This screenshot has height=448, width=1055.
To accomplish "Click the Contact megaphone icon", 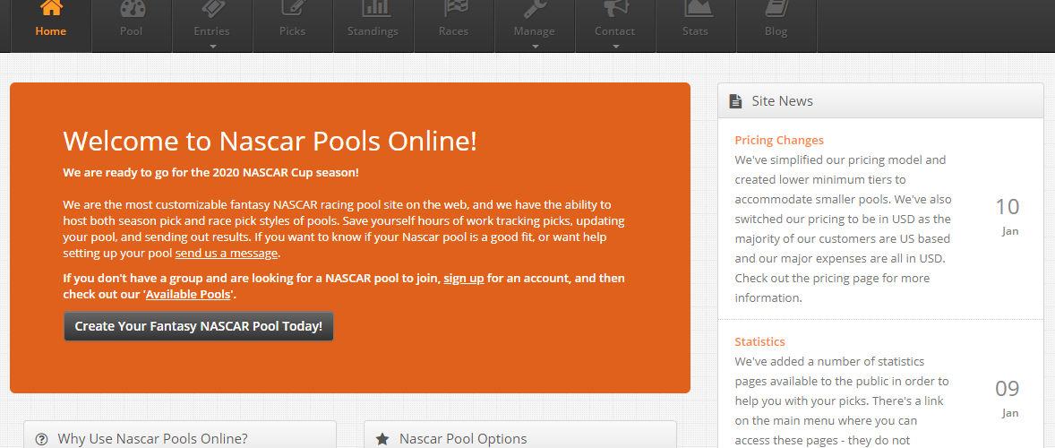I will [615, 7].
